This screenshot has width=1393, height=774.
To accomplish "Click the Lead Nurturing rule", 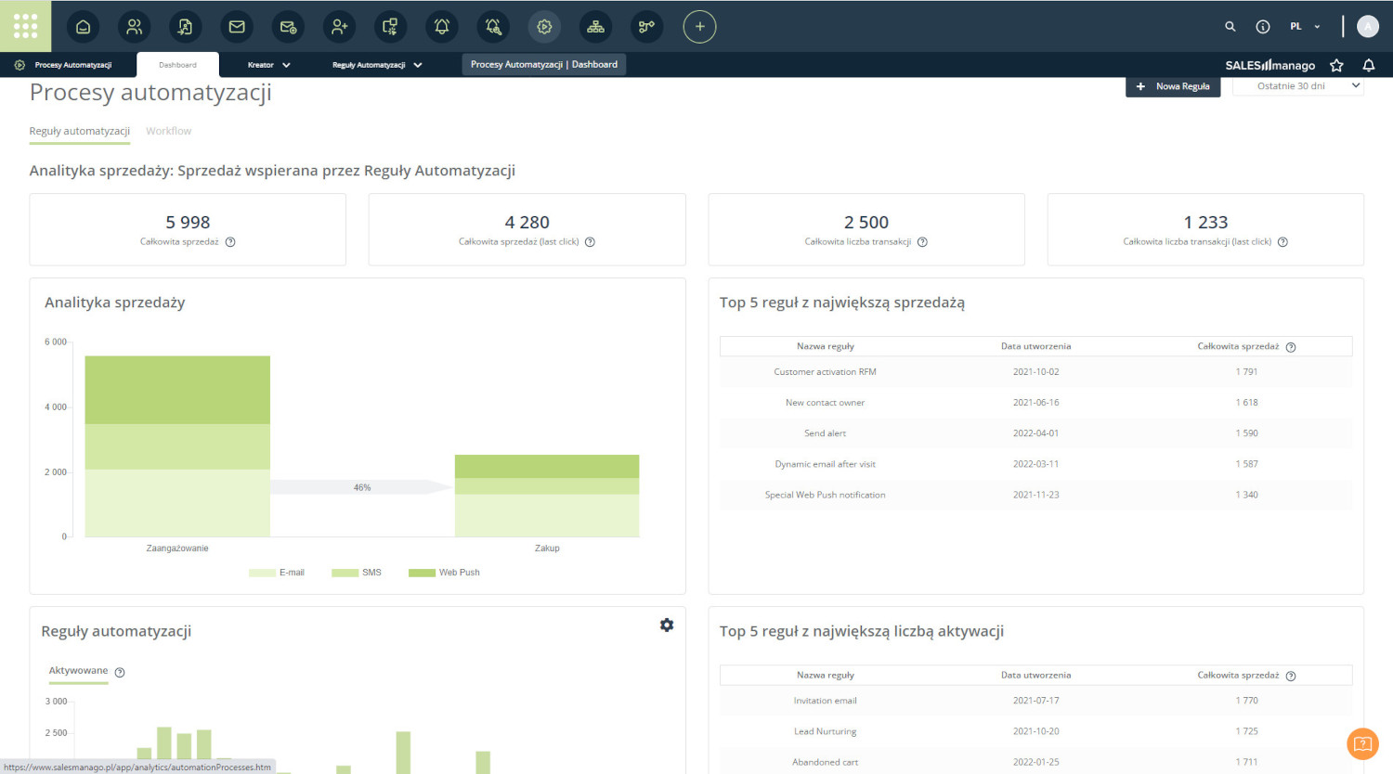I will (x=826, y=731).
